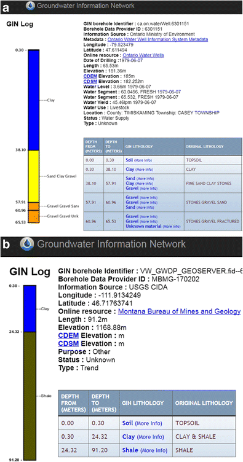Select the yellow Sand Clay Gravel log segment
This screenshot has width=243, height=462.
pos(33,176)
